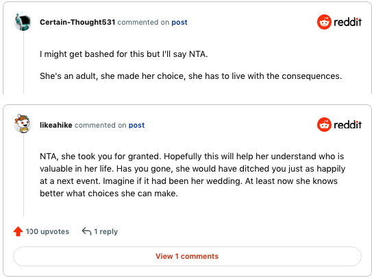This screenshot has height=278, width=372.
Task: Click the View 1 comments button
Action: click(187, 257)
